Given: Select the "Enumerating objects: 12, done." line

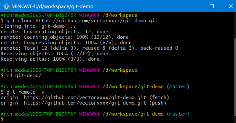Looking at the screenshot, I should coord(56,32).
